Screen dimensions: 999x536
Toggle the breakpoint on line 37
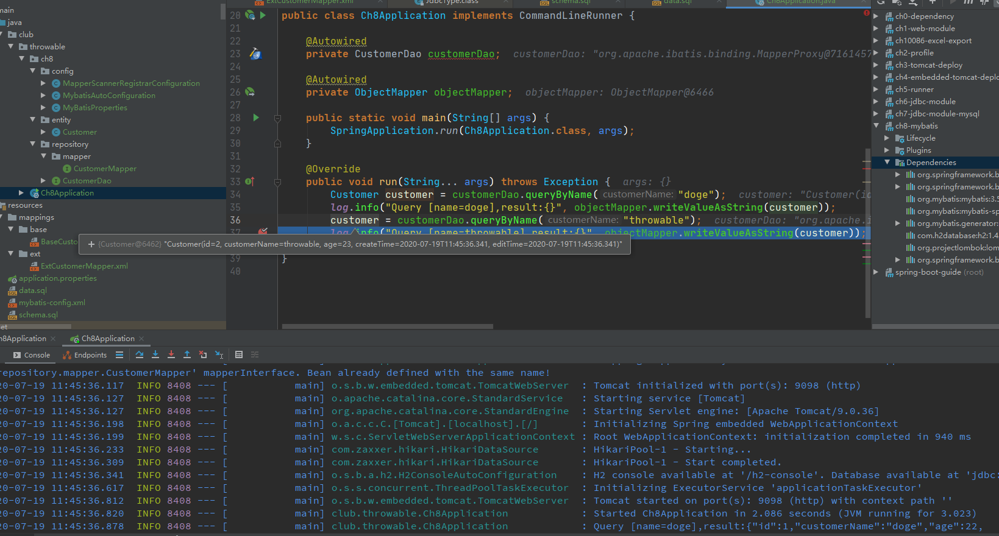tap(263, 231)
